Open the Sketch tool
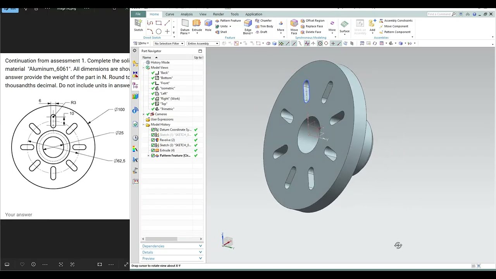The height and width of the screenshot is (279, 496). point(138,25)
